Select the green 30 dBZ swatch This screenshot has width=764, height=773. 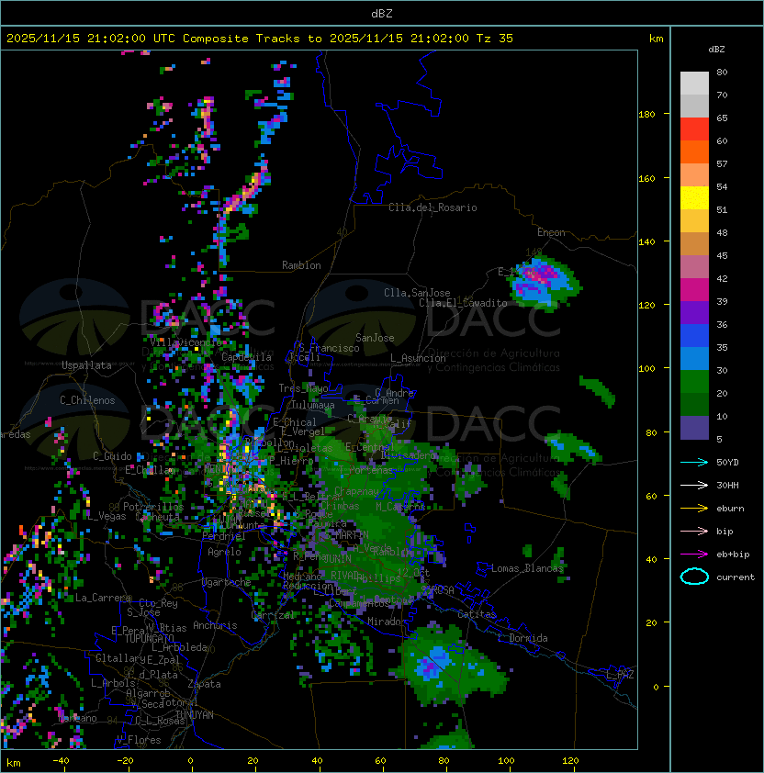point(694,382)
